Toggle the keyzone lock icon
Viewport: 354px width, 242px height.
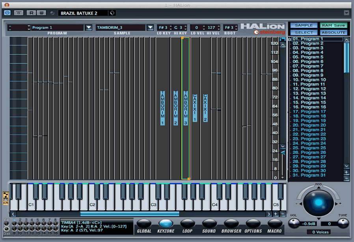pos(283,39)
